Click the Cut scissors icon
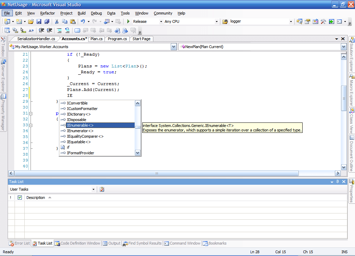355x256 pixels. pyautogui.click(x=57, y=21)
